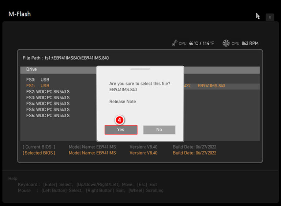Screen dimensions: 281x206
Task: Click the Current BIOS label
Action: tap(39, 147)
